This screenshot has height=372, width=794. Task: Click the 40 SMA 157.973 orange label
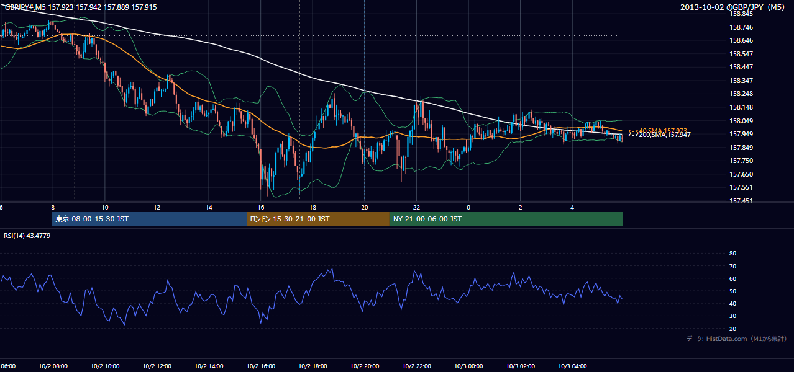(x=657, y=130)
